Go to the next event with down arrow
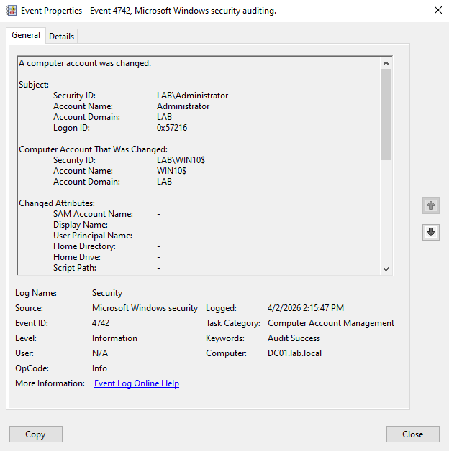 point(430,232)
